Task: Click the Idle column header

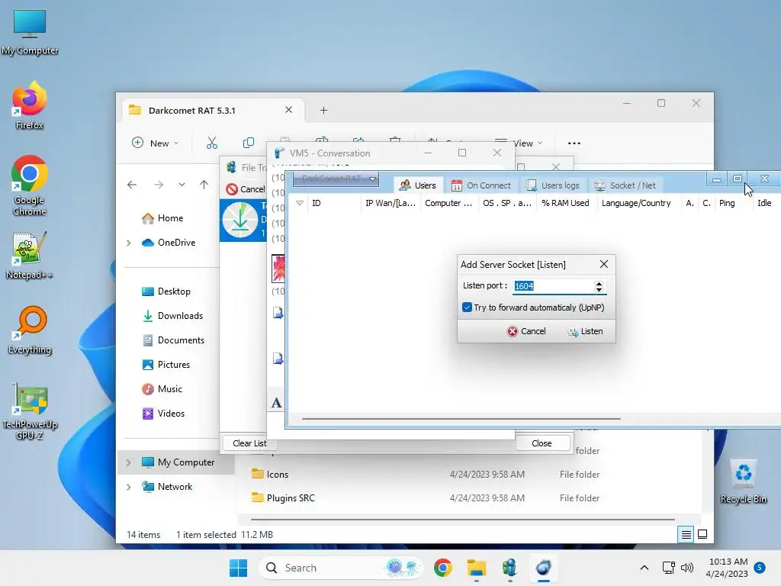Action: click(764, 203)
